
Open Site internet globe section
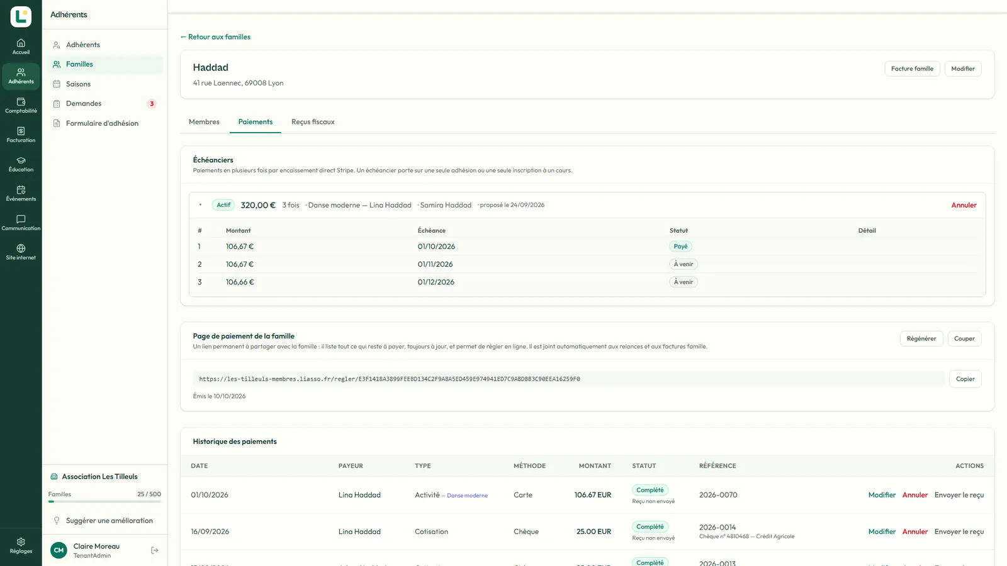(x=21, y=252)
